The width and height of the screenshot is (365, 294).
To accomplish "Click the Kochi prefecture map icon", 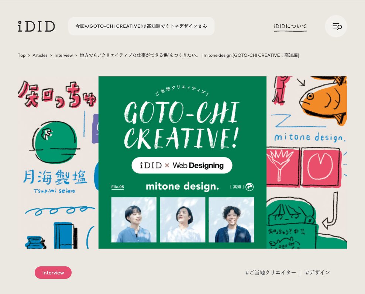I will click(249, 187).
